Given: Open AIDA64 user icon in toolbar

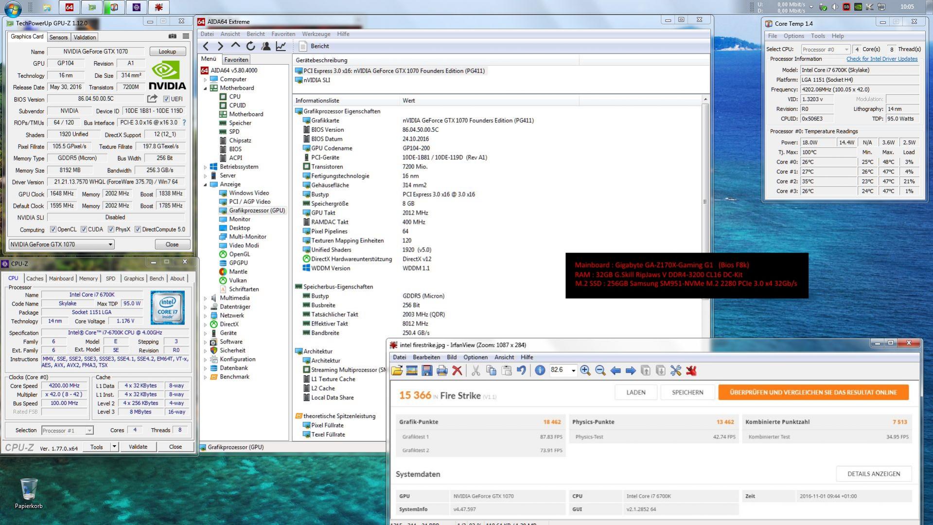Looking at the screenshot, I should (x=266, y=46).
